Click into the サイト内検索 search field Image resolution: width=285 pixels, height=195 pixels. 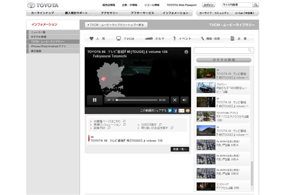237,5
